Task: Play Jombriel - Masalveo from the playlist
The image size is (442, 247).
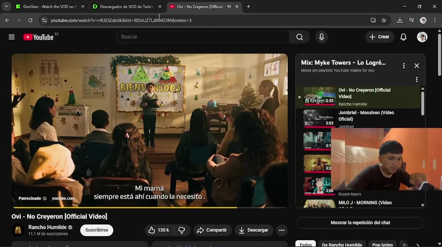Action: [358, 118]
